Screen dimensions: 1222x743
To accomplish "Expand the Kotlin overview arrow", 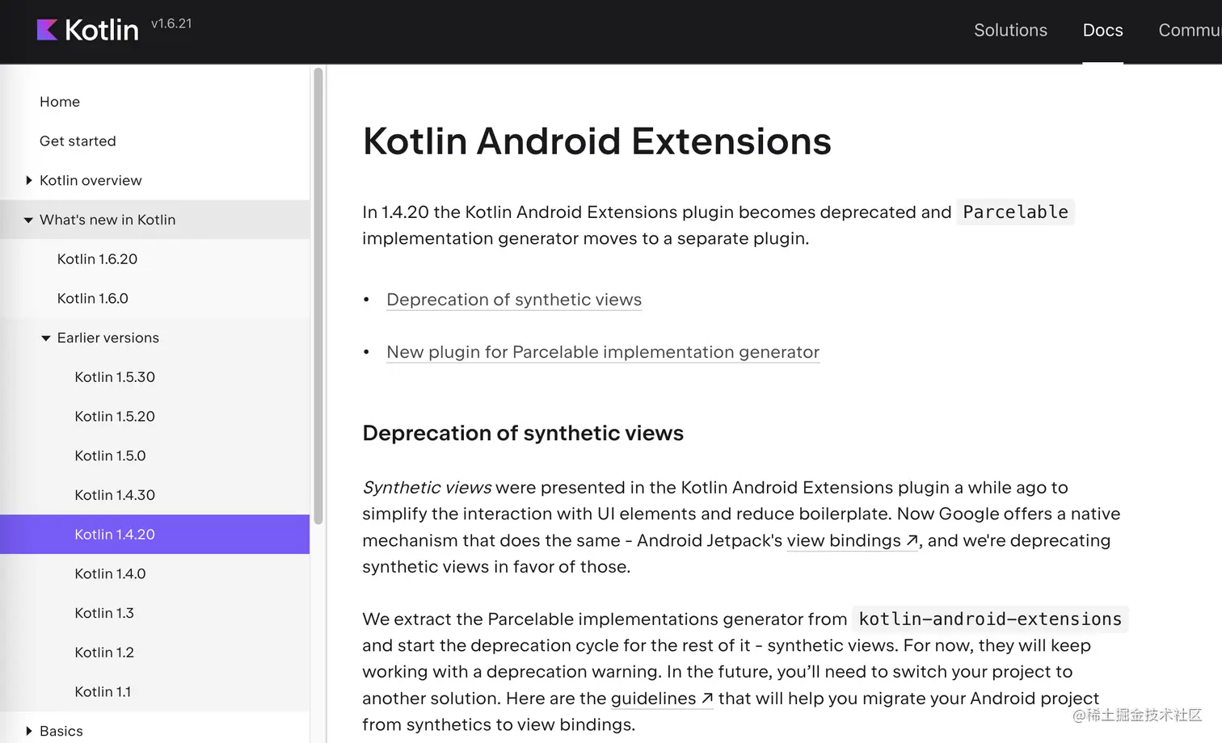I will coord(29,180).
